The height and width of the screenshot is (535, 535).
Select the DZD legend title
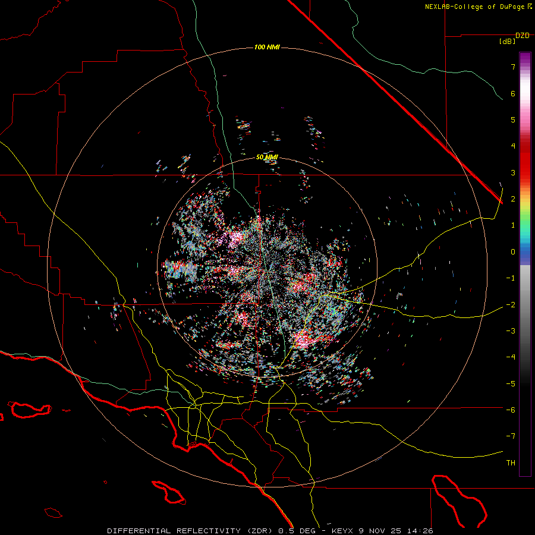click(x=522, y=36)
